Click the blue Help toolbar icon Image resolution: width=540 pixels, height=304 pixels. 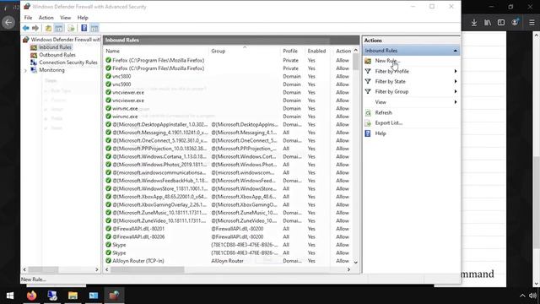point(84,28)
